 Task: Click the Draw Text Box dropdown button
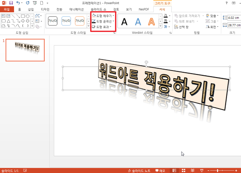(39, 21)
